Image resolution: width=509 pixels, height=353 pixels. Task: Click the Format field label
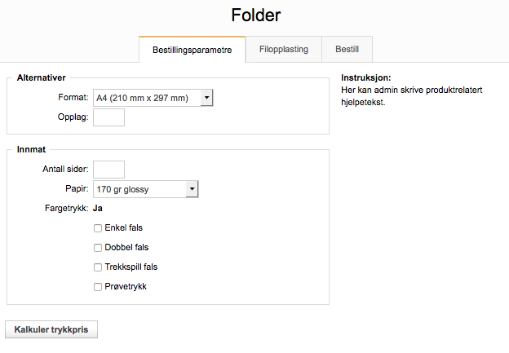pos(73,98)
